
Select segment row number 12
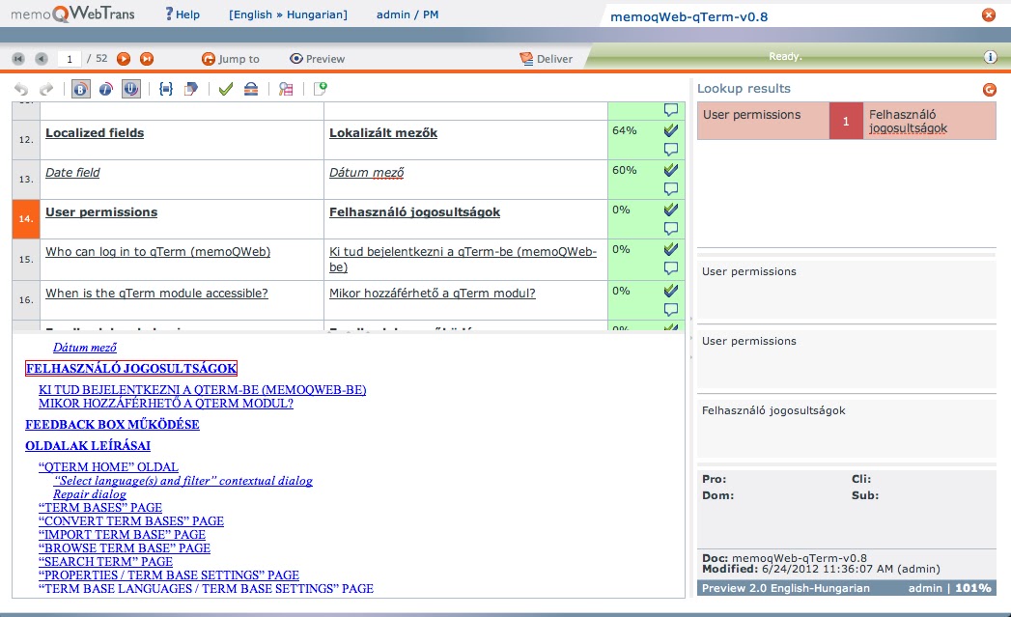tap(26, 139)
